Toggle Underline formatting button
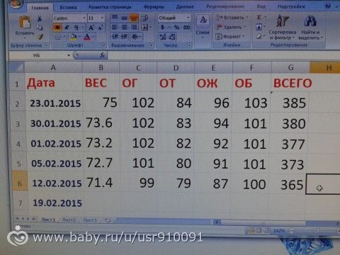This screenshot has height=255, width=340. [76, 28]
